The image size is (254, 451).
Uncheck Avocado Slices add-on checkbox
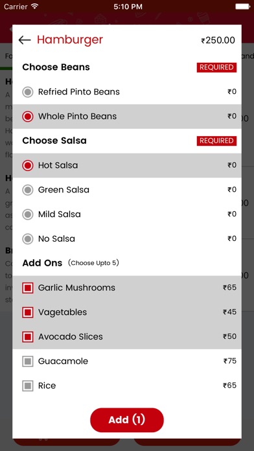point(28,337)
